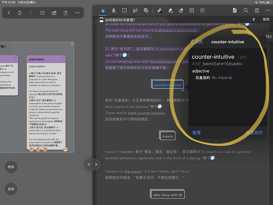This screenshot has height=205, width=273.
Task: Click underlined 'seem counter-intuitive' phrase
Action: 146,113
